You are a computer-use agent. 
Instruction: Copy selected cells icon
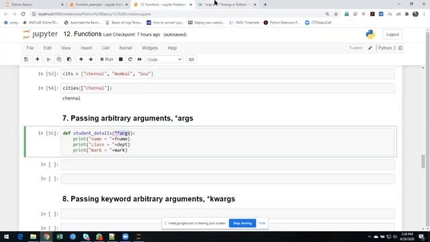click(59, 59)
